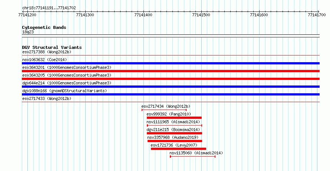
Task: Open the esv999392 (Pang2010) label
Action: (169, 114)
